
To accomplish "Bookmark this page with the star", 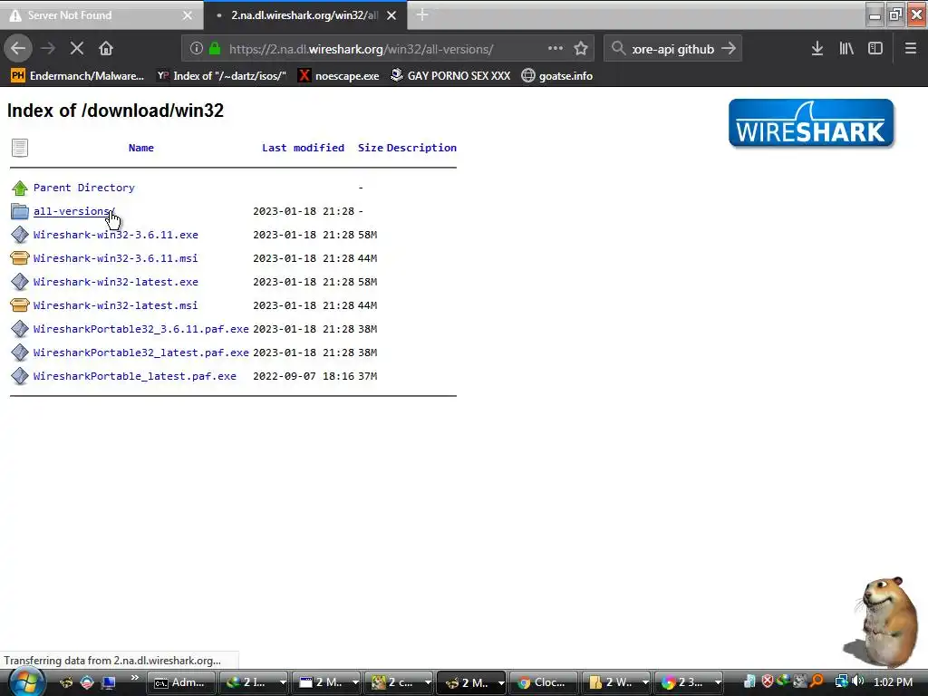I will (581, 49).
